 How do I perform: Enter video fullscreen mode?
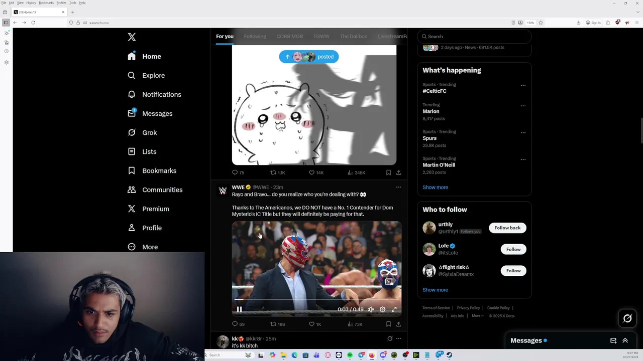pyautogui.click(x=394, y=309)
